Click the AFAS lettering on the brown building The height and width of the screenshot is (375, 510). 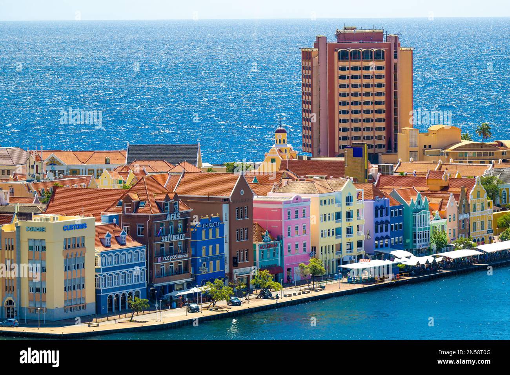tap(173, 217)
